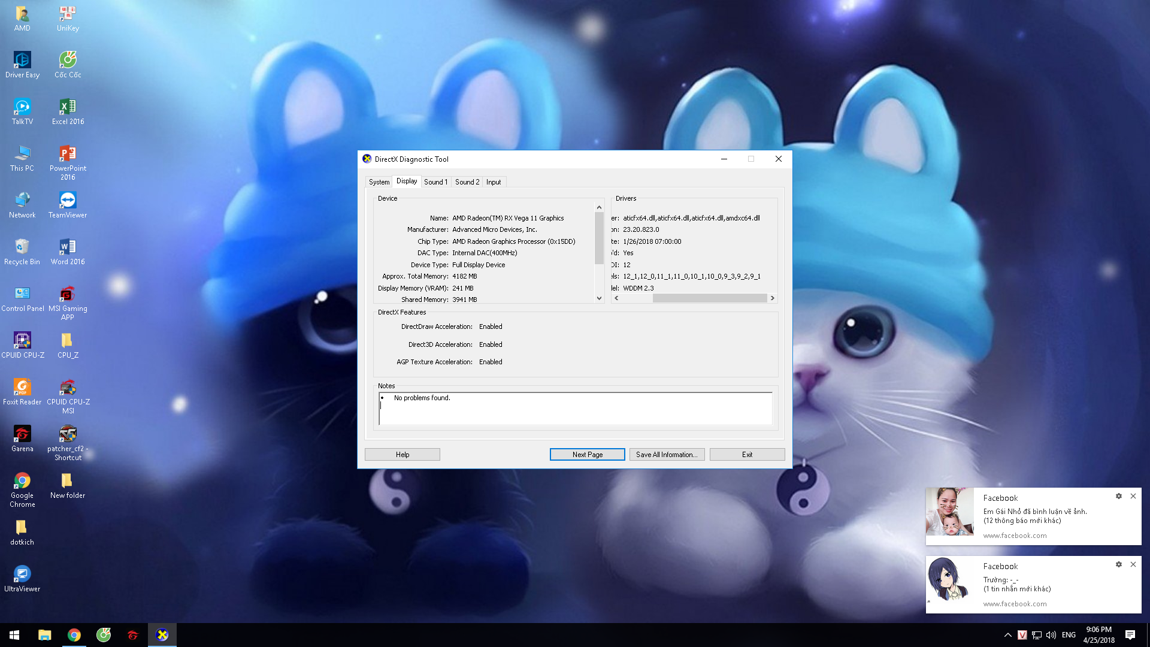Open patcher_cf2 Shortcut icon
Image resolution: width=1150 pixels, height=647 pixels.
click(68, 443)
